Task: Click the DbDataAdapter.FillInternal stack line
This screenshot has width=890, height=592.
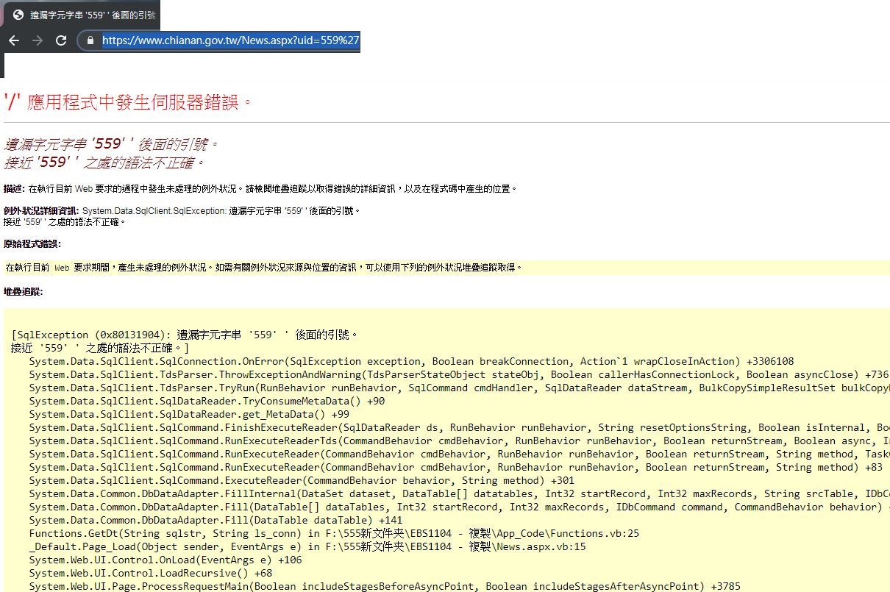Action: (x=459, y=493)
